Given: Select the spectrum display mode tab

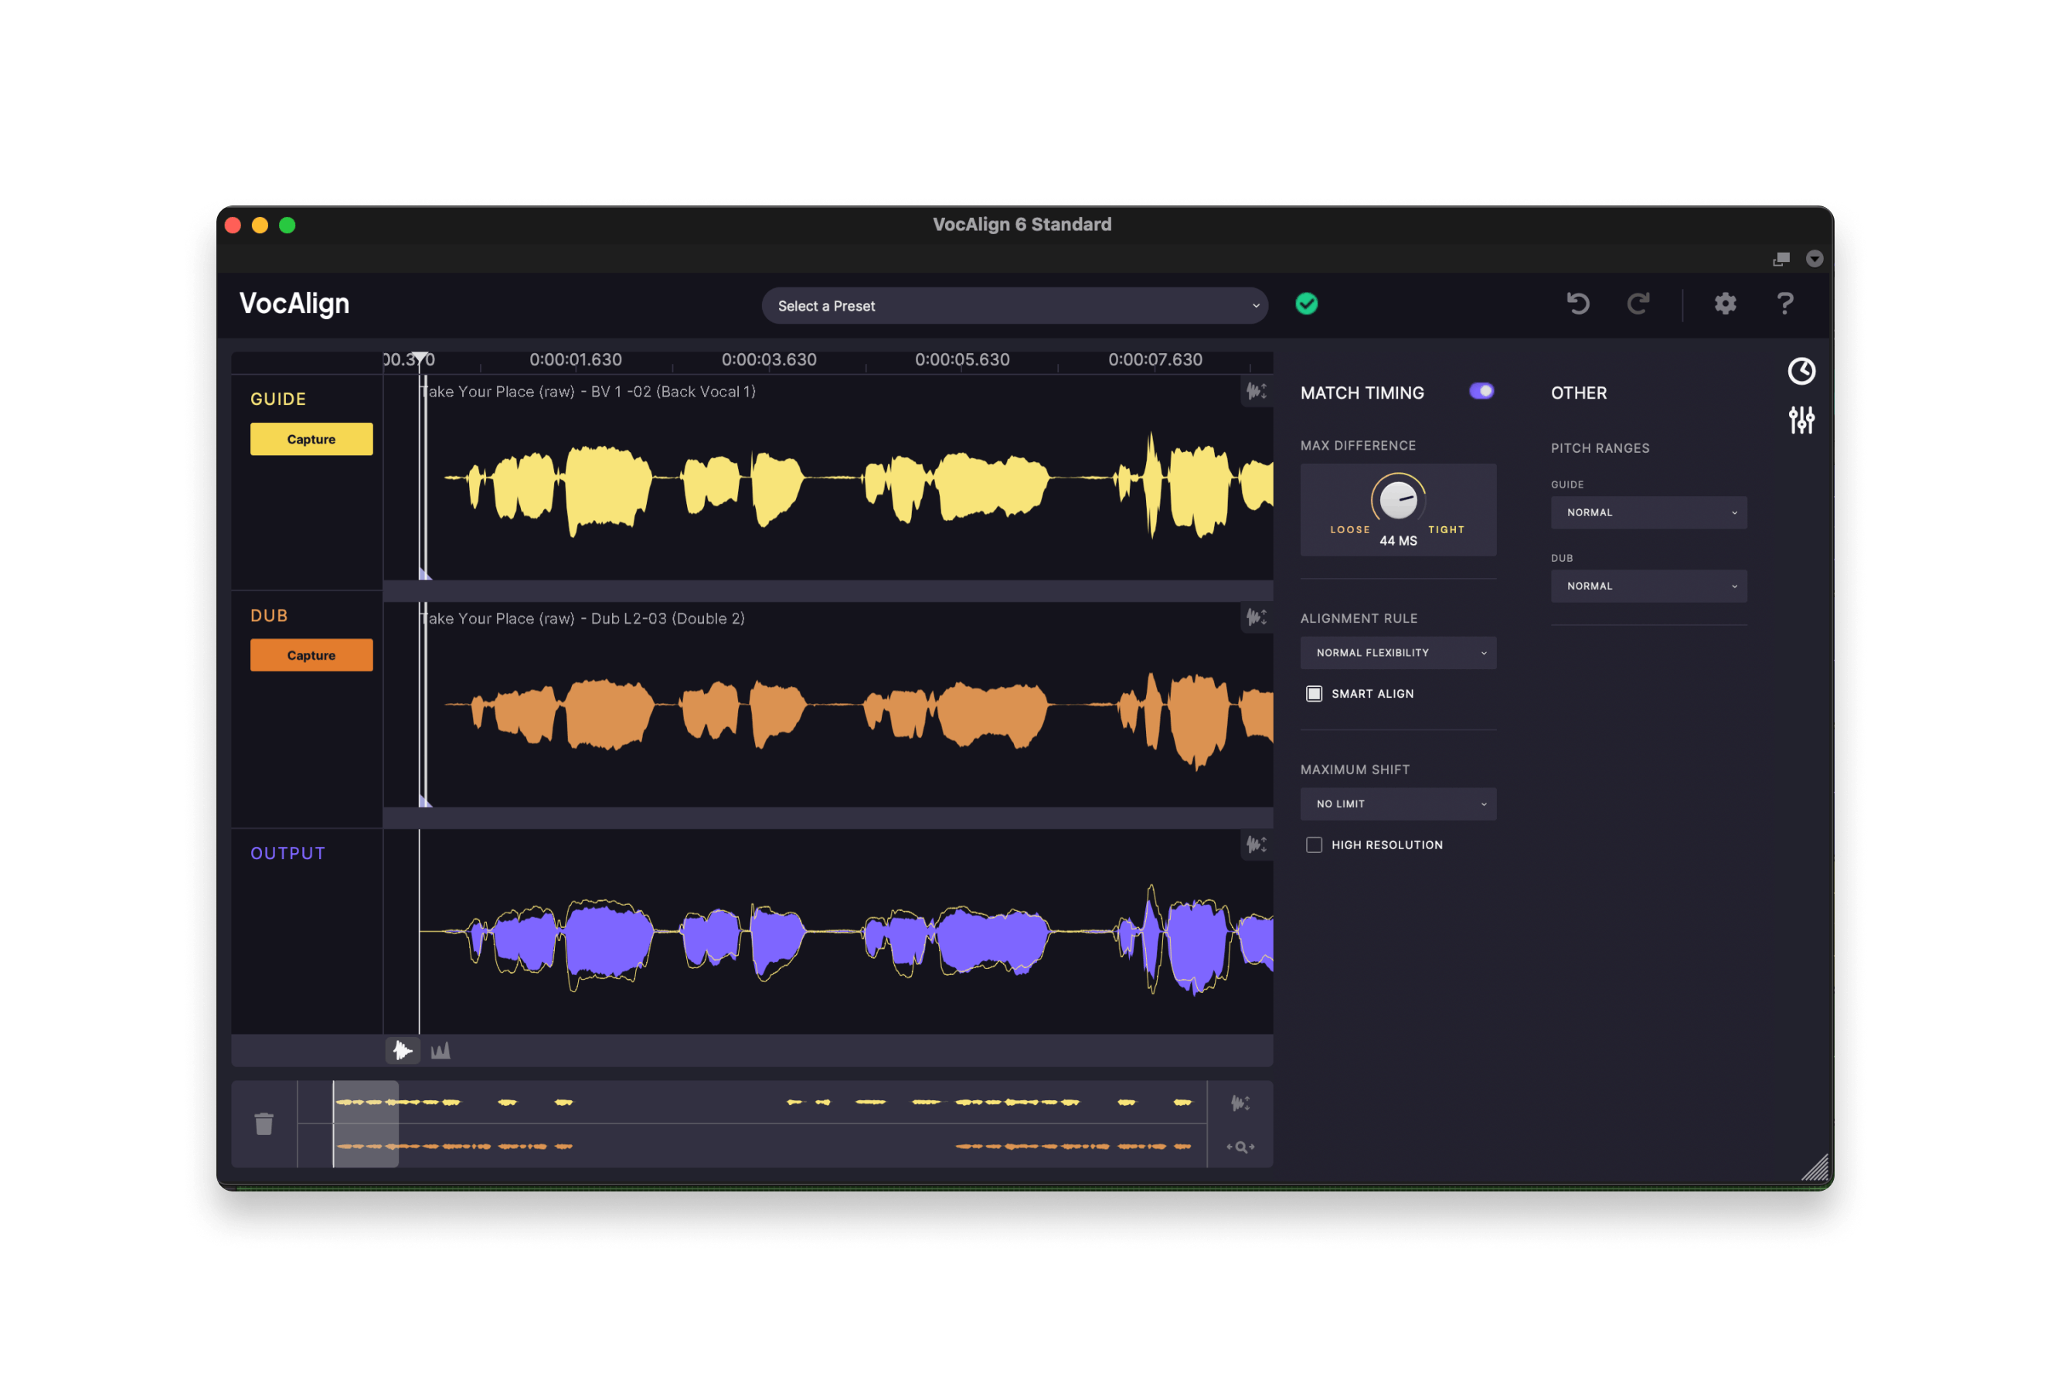Looking at the screenshot, I should point(440,1050).
